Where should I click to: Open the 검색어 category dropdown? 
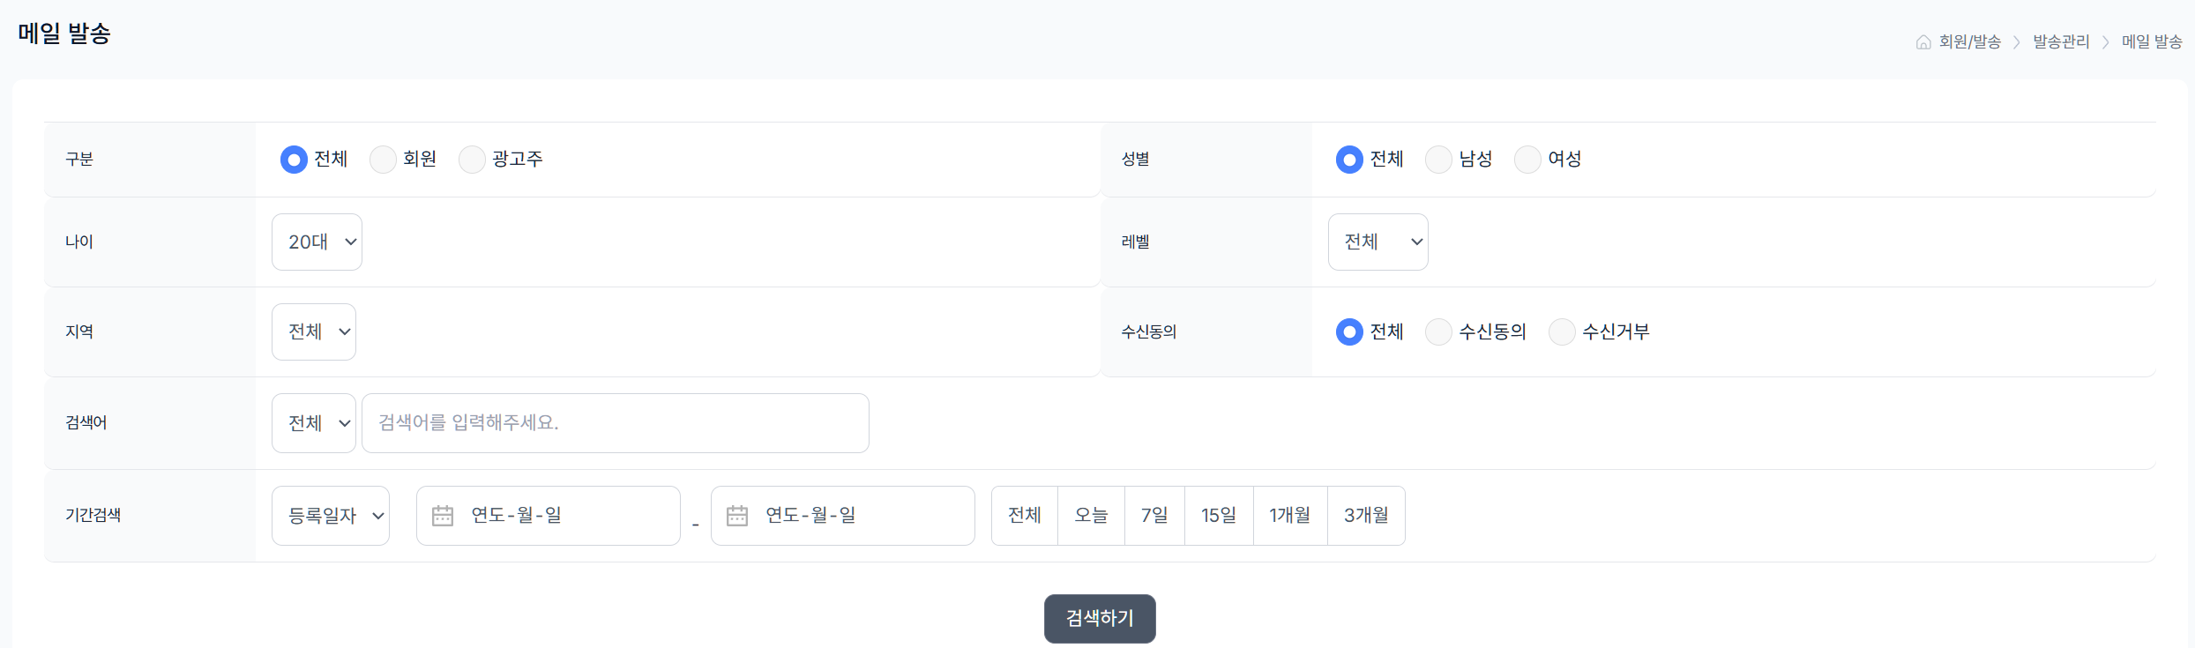click(313, 422)
